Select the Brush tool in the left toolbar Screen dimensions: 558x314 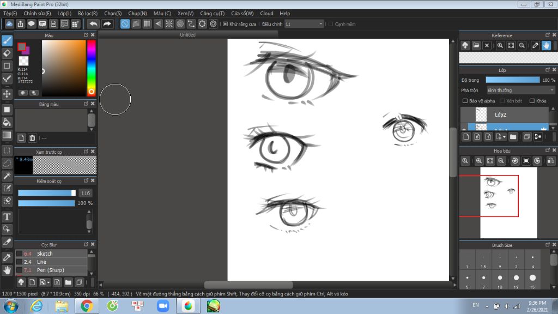click(7, 40)
